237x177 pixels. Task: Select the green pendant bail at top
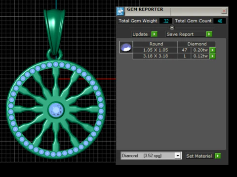pyautogui.click(x=54, y=32)
